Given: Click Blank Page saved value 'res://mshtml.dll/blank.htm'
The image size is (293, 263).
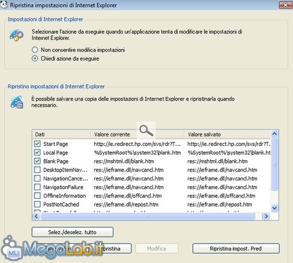Looking at the screenshot, I should 217,161.
